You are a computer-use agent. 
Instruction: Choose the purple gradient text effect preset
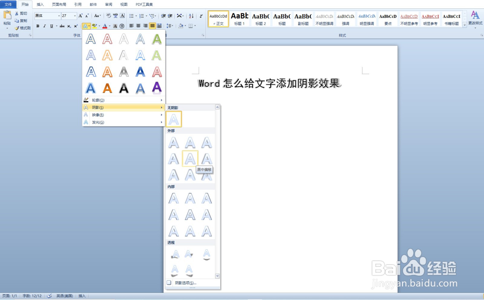pyautogui.click(x=157, y=88)
